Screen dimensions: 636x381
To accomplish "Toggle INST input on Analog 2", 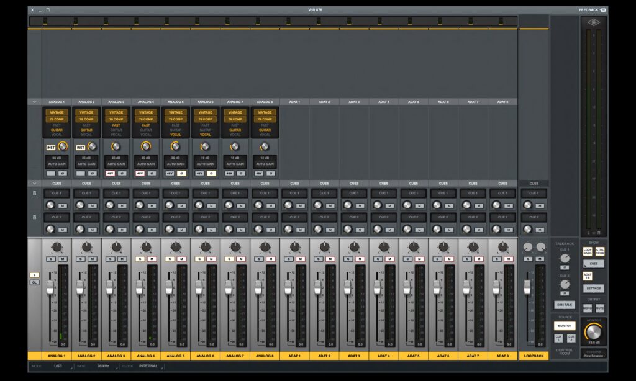I will pos(80,147).
